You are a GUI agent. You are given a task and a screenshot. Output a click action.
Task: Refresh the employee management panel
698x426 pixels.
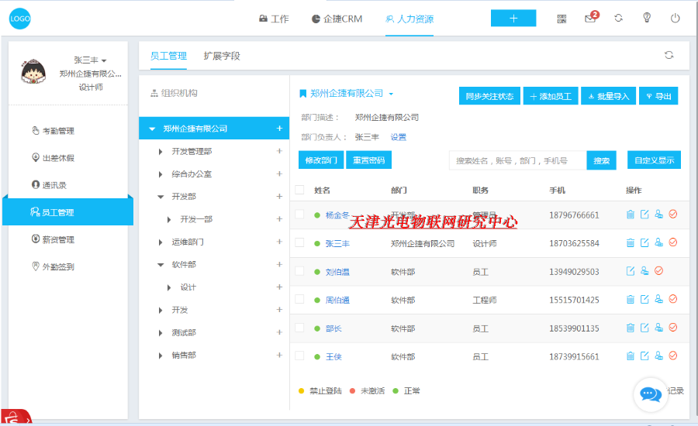tap(669, 55)
